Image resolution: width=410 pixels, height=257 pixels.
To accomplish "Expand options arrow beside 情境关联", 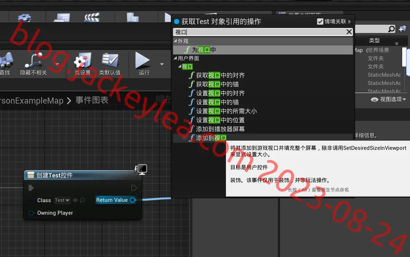I will click(350, 22).
